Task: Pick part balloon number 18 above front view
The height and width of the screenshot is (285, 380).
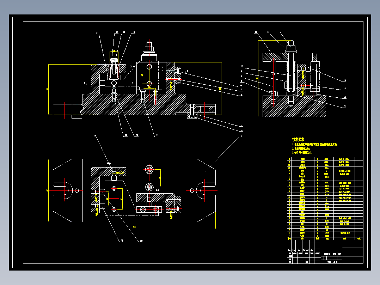Action: click(134, 32)
